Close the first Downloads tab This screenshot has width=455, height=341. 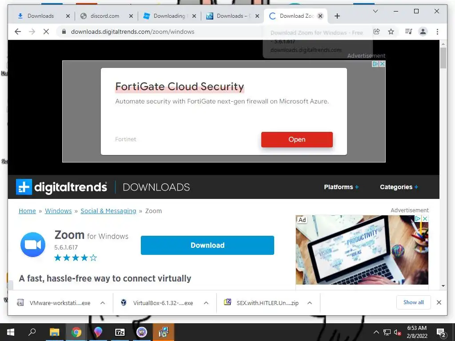68,16
